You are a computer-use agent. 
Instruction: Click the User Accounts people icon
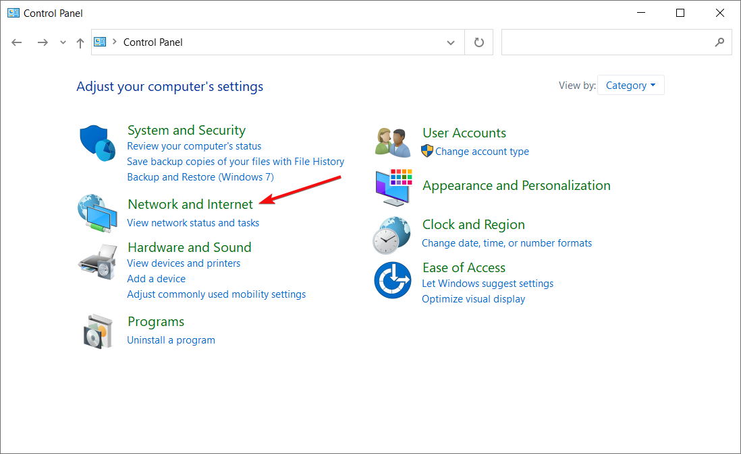click(393, 142)
